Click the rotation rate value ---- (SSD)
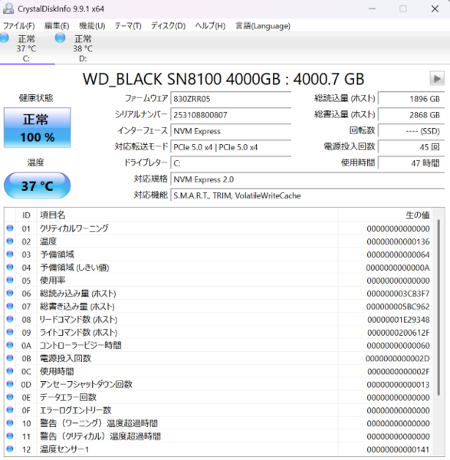450x460 pixels. tap(411, 131)
